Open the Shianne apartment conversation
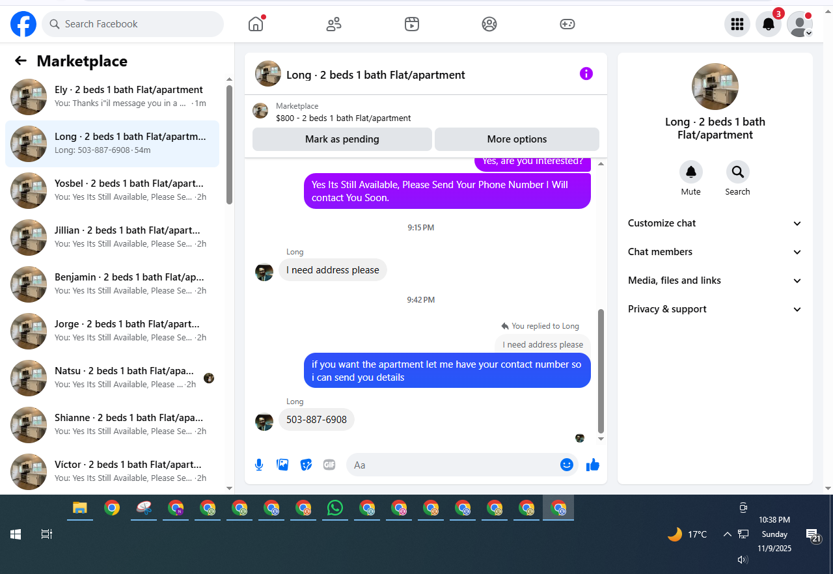Image resolution: width=833 pixels, height=574 pixels. pyautogui.click(x=112, y=425)
